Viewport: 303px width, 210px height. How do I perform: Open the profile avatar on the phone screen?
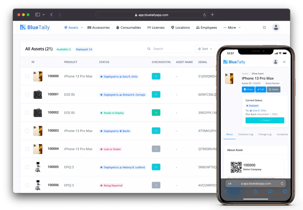[275, 62]
